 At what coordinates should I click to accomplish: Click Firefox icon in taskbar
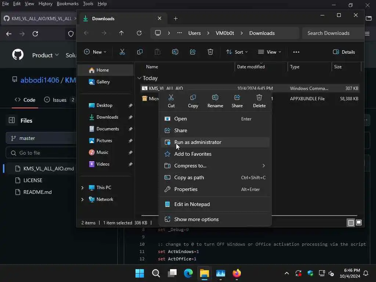pyautogui.click(x=237, y=273)
